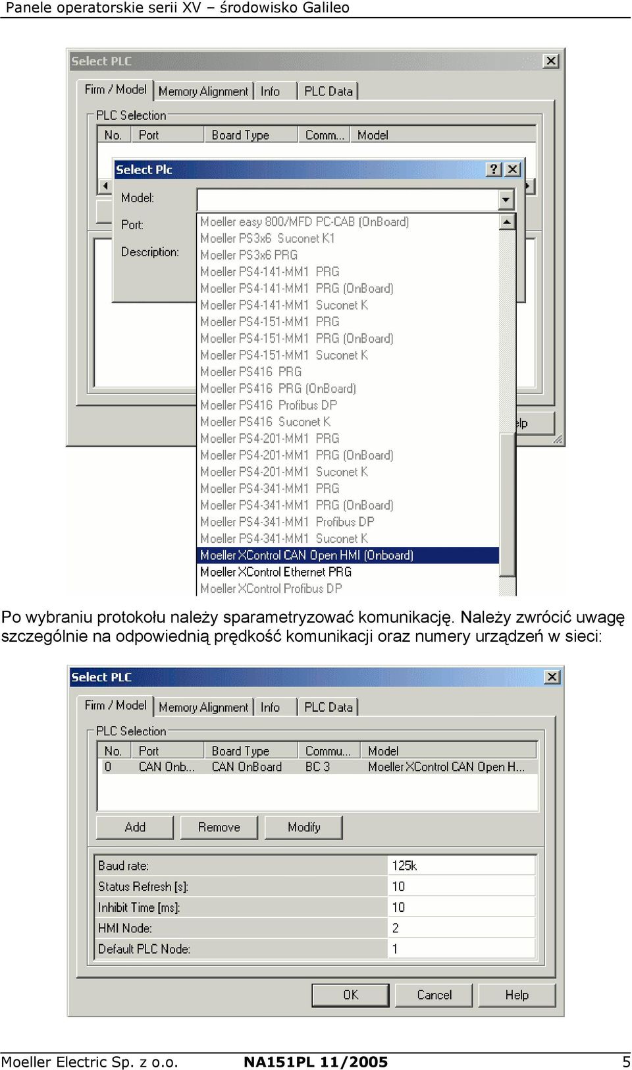Viewport: 632px width, 1070px height.
Task: Confirm with the OK button
Action: point(350,995)
